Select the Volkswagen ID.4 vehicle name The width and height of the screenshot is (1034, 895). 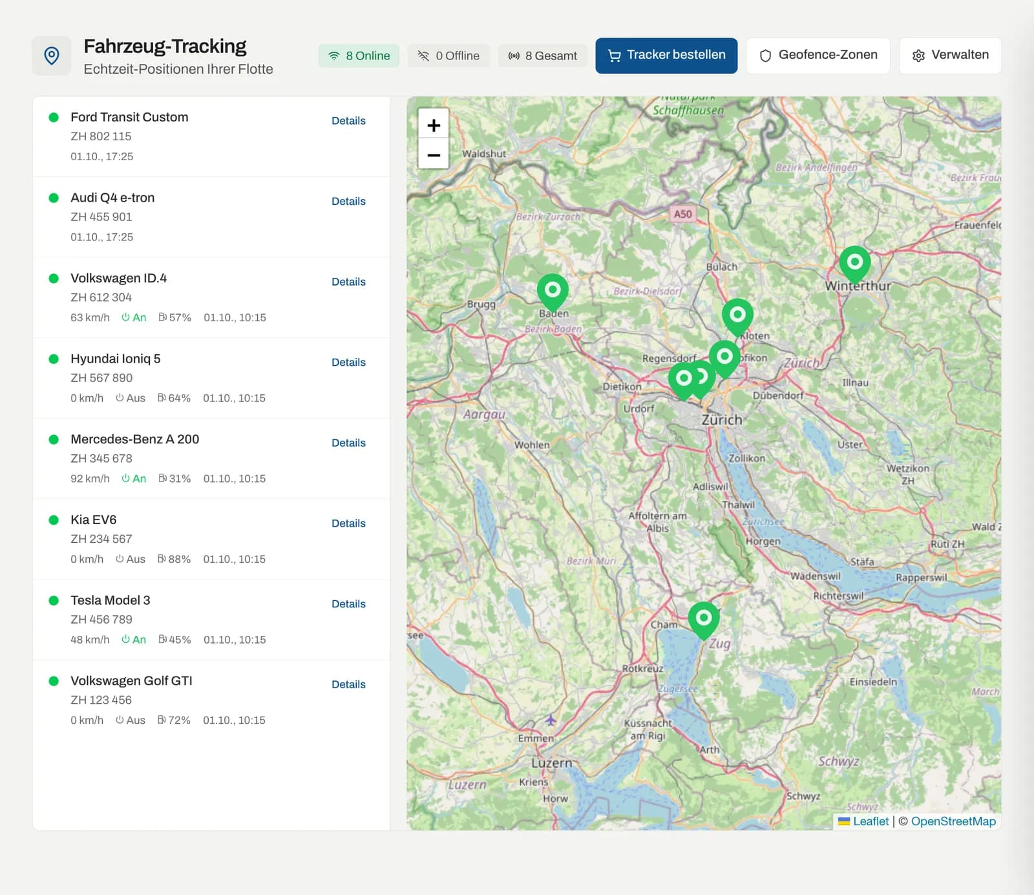(118, 278)
